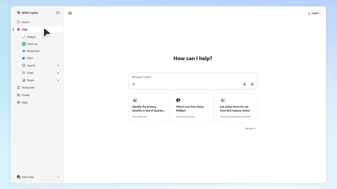Start voice chat with waveform icon

click(252, 84)
